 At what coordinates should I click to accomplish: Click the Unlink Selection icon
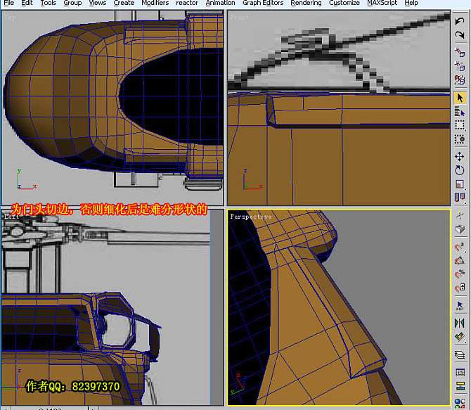click(459, 66)
